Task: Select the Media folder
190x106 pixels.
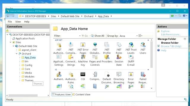Action: (x=28, y=73)
